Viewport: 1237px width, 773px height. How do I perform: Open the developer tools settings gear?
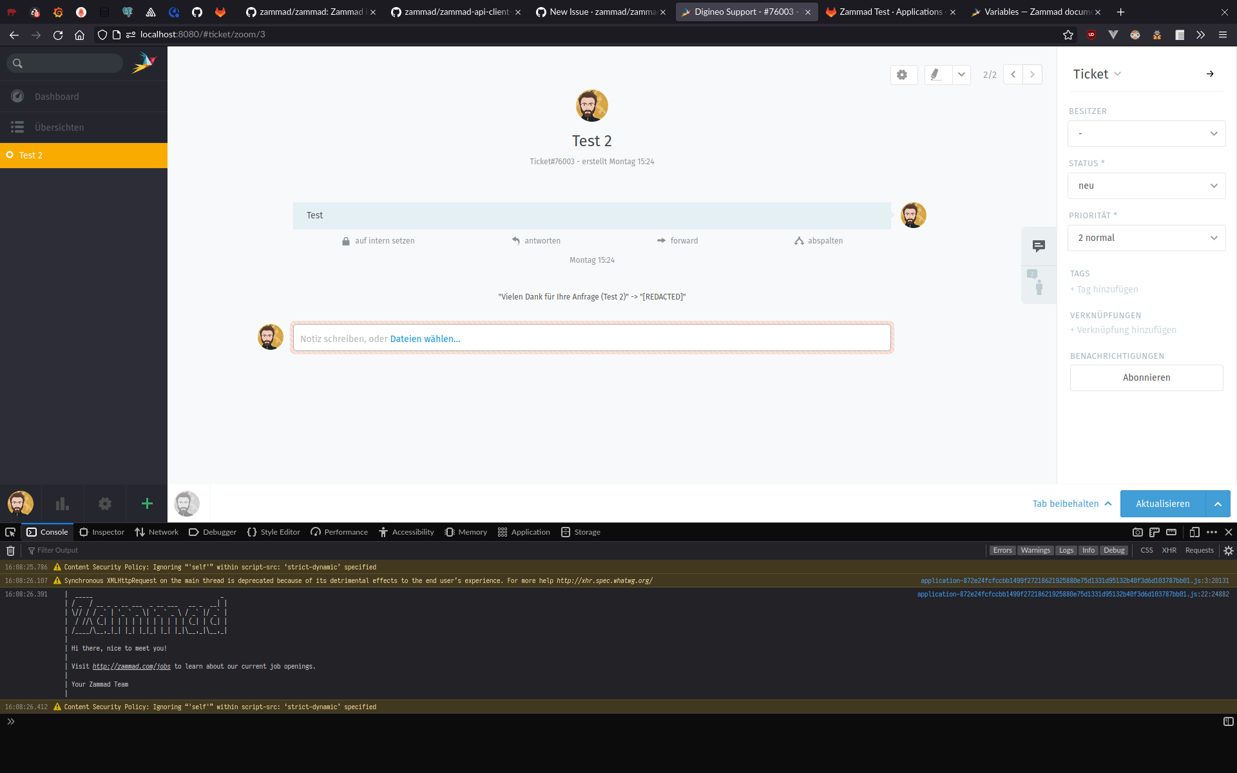1227,550
